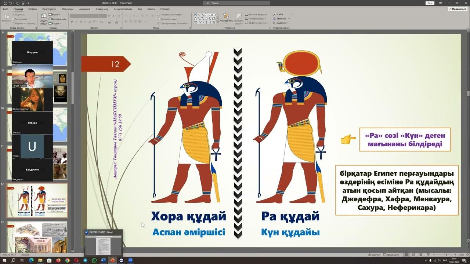470x264 pixels.
Task: Open Windows taskbar search
Action: 13,260
